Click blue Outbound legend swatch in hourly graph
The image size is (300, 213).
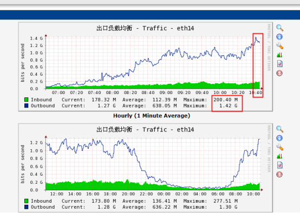(27, 105)
